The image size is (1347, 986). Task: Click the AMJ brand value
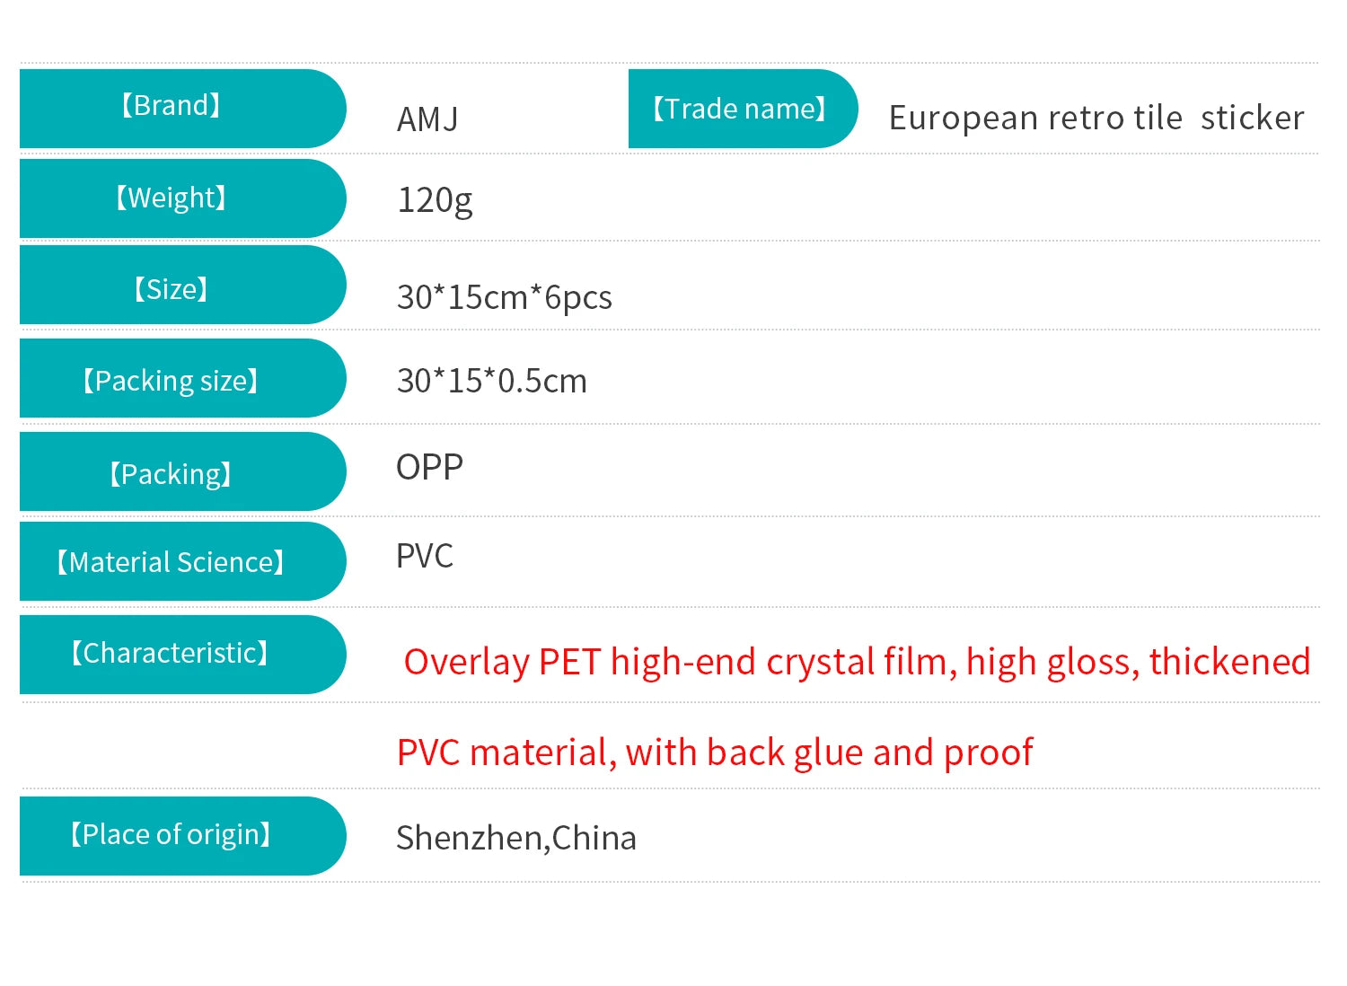[x=427, y=119]
